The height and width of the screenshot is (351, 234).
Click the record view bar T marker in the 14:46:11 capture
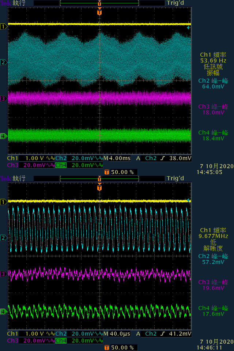pyautogui.click(x=99, y=179)
